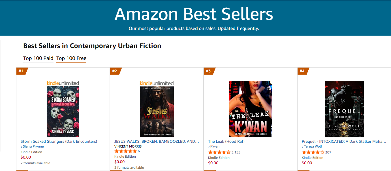Expand the chevron next to Teresa Wolf
Image resolution: width=391 pixels, height=171 pixels.
[x=303, y=146]
